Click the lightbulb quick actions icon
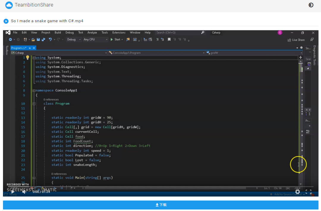Viewport: 321px width, 211px height. point(28,58)
